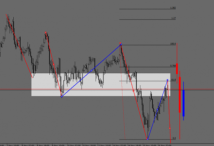Screen dimensions: 214x146
Task: Select the white shaded rectangle zone
Action: [101, 85]
